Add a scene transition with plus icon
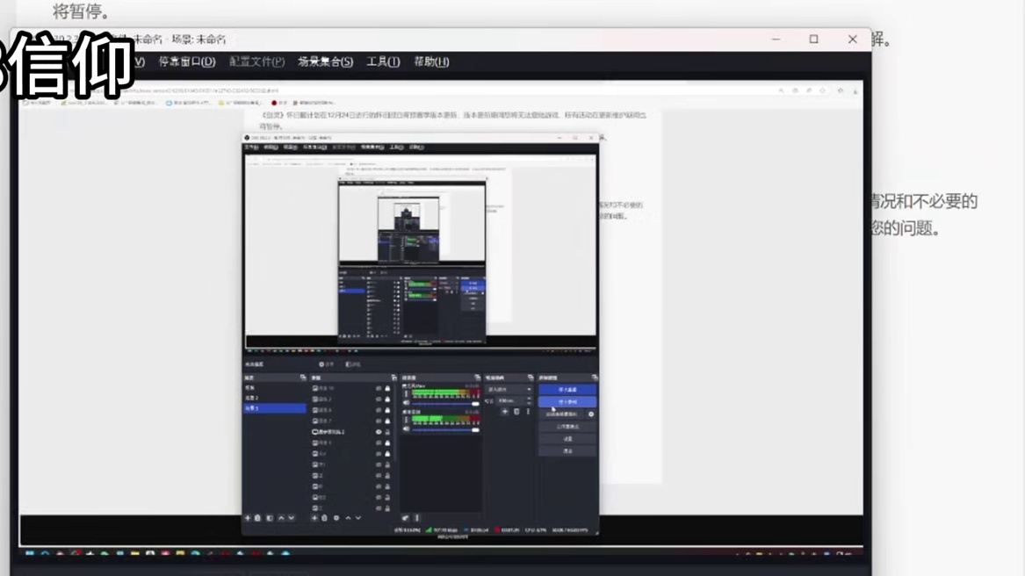1025x576 pixels. pyautogui.click(x=505, y=412)
